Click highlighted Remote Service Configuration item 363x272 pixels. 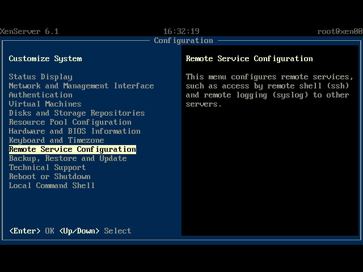coord(73,150)
